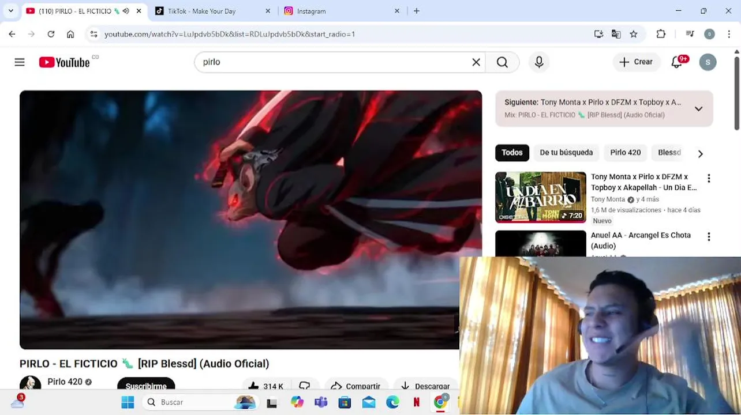Open Tony Monta channel link

(608, 199)
